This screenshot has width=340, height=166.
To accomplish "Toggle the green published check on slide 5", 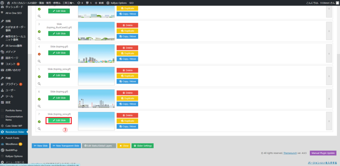I will tap(39, 76).
